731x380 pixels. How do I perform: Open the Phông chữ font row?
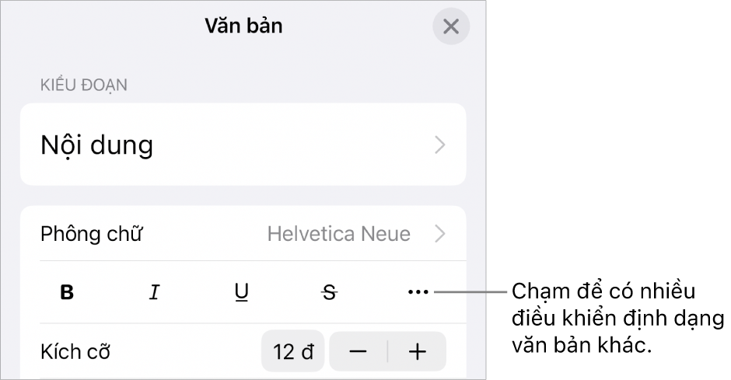click(x=92, y=234)
